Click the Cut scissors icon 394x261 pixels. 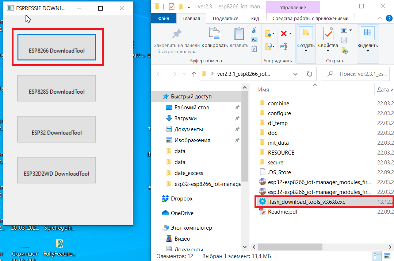click(x=254, y=30)
